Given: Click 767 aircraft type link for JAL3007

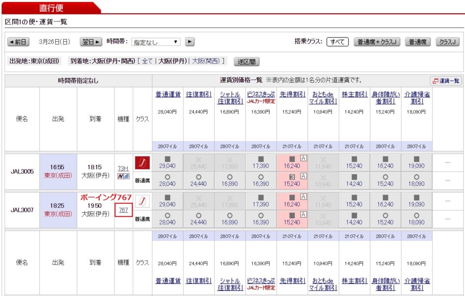Looking at the screenshot, I should (124, 210).
